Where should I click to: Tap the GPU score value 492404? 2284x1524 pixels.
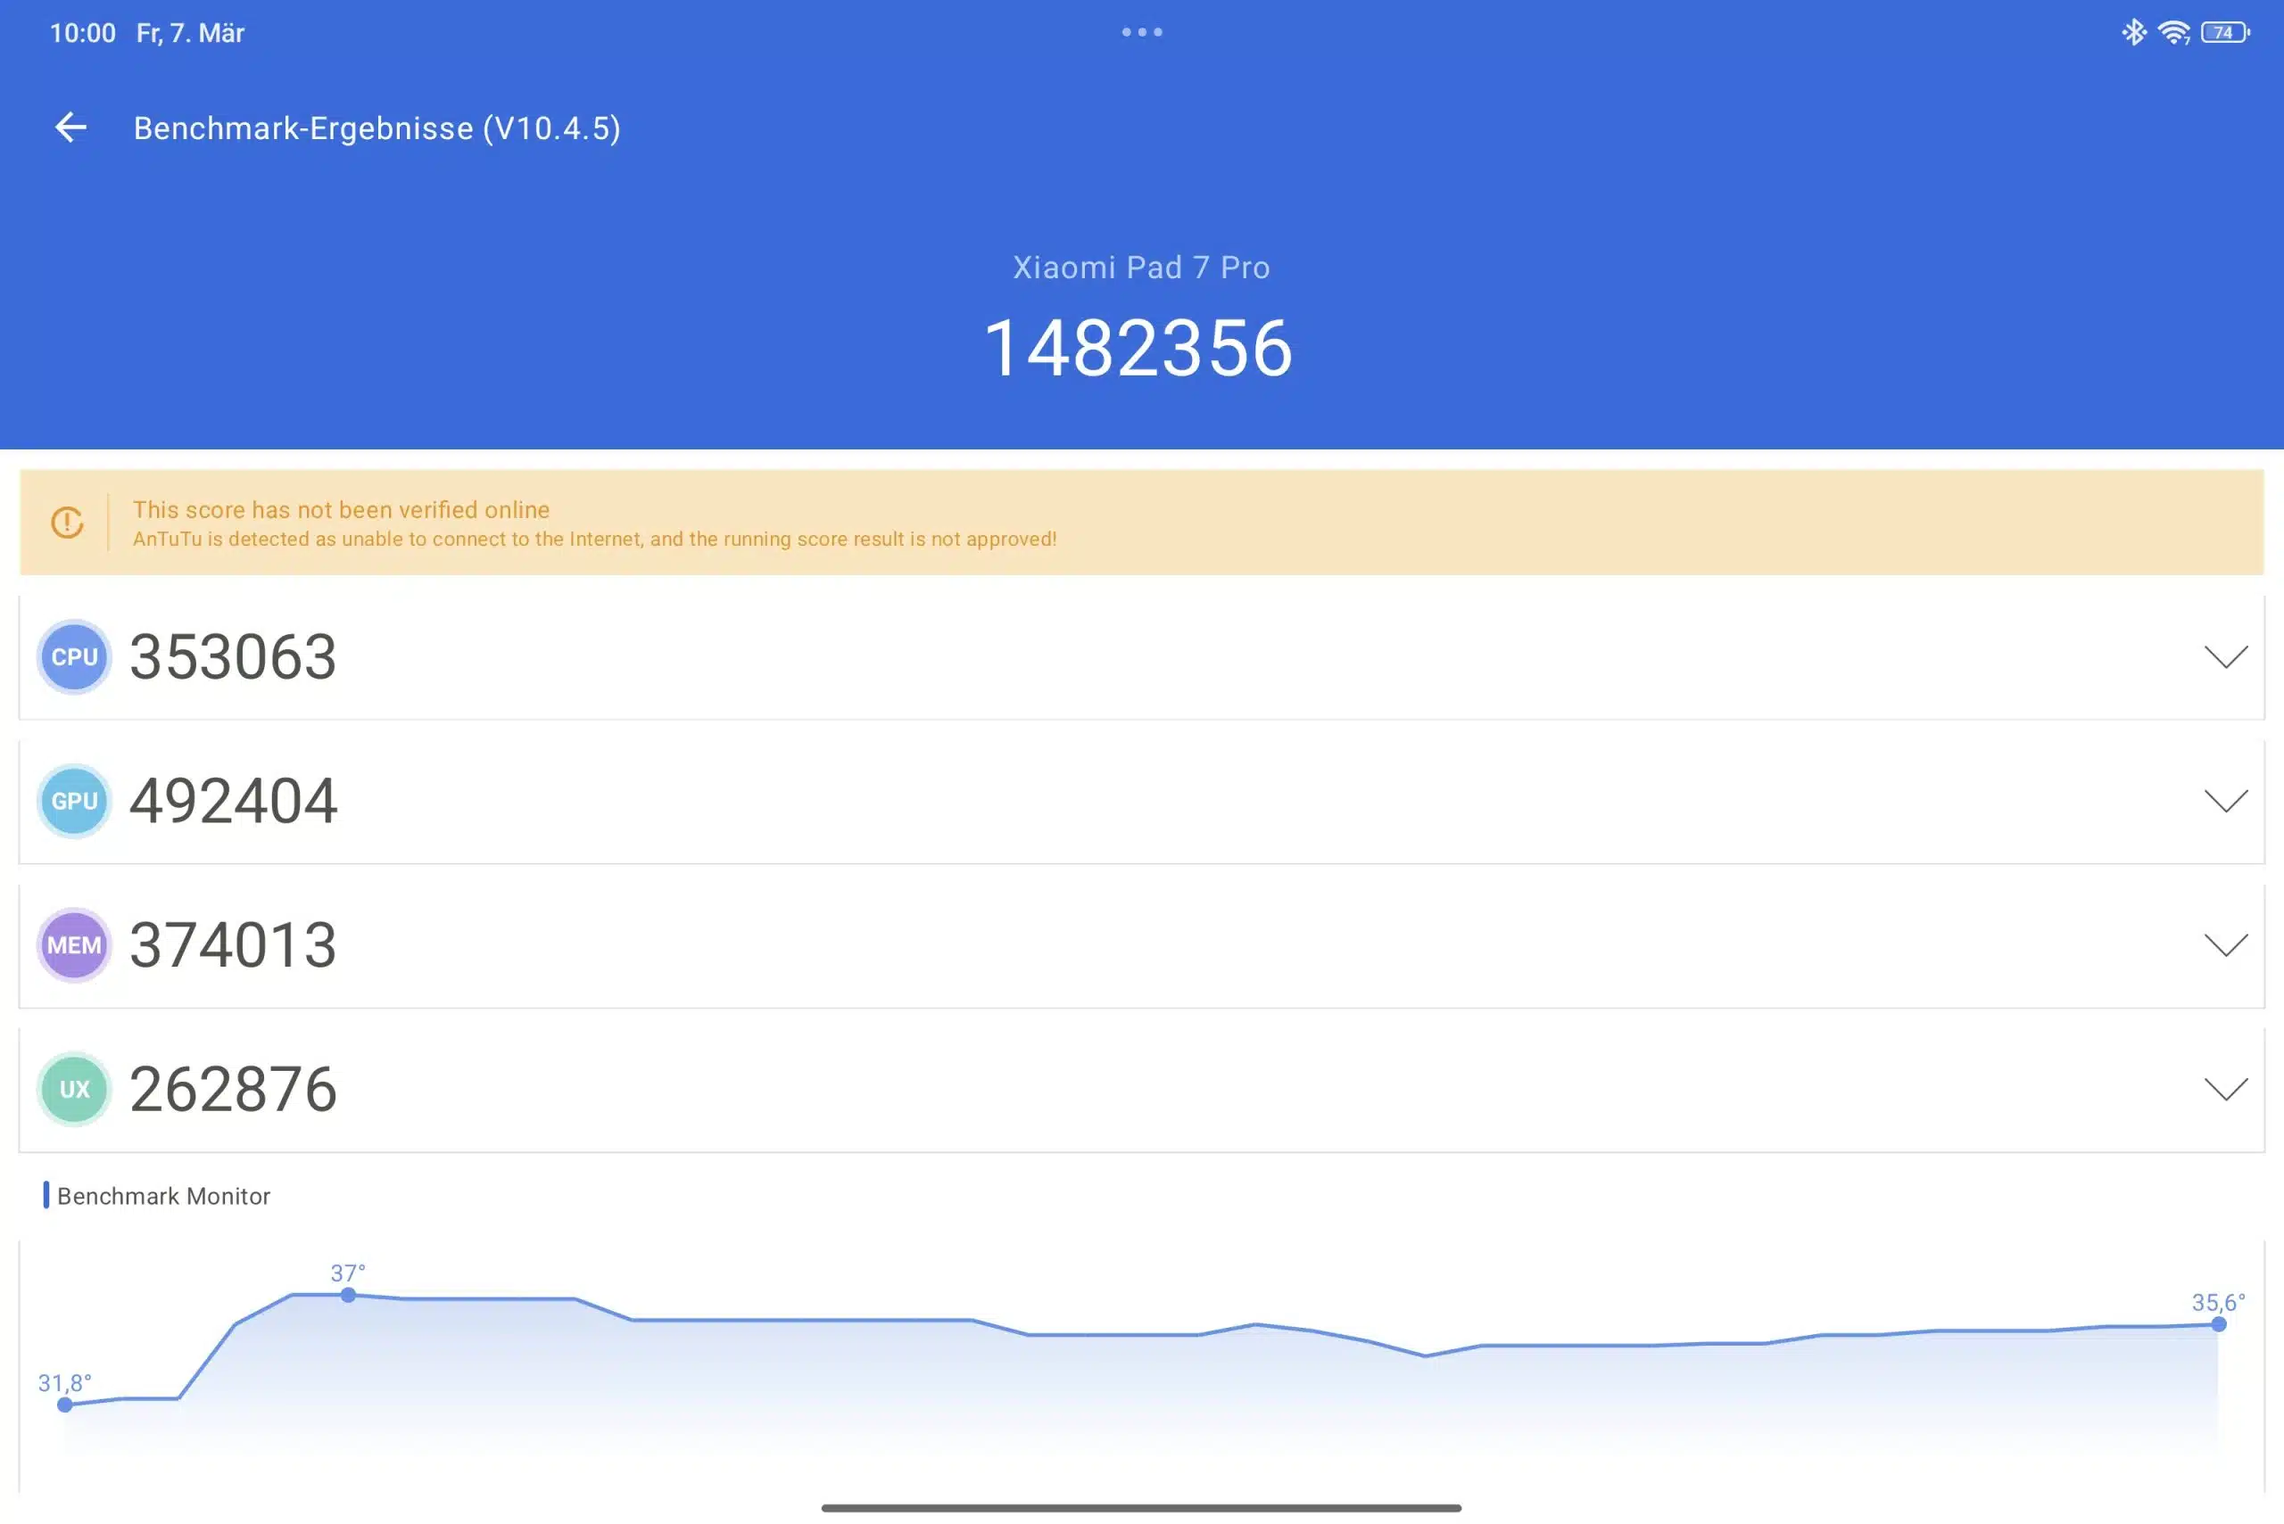tap(234, 801)
